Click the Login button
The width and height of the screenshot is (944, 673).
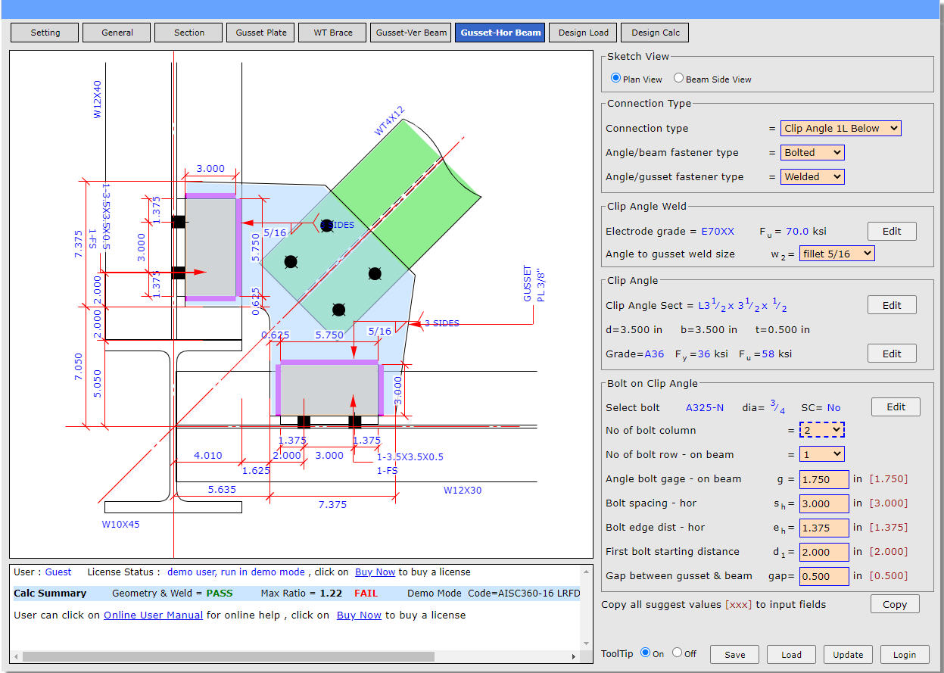(x=904, y=655)
